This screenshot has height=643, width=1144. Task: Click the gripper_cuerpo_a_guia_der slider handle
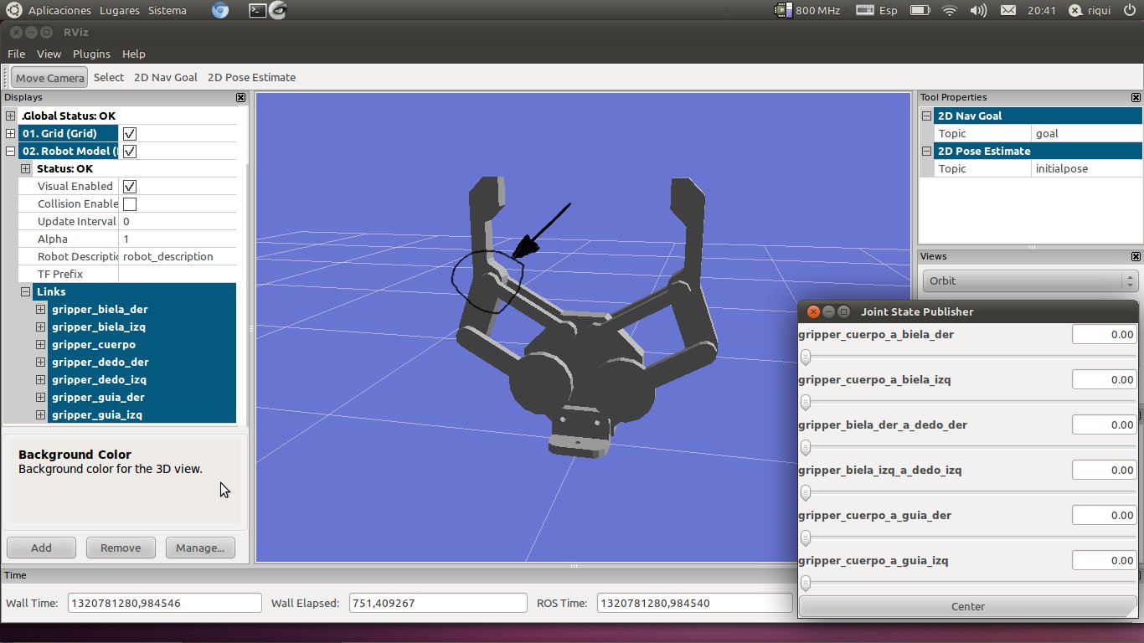(806, 538)
